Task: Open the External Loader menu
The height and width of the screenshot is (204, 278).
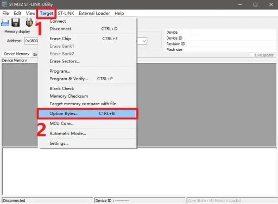Action: click(x=94, y=13)
